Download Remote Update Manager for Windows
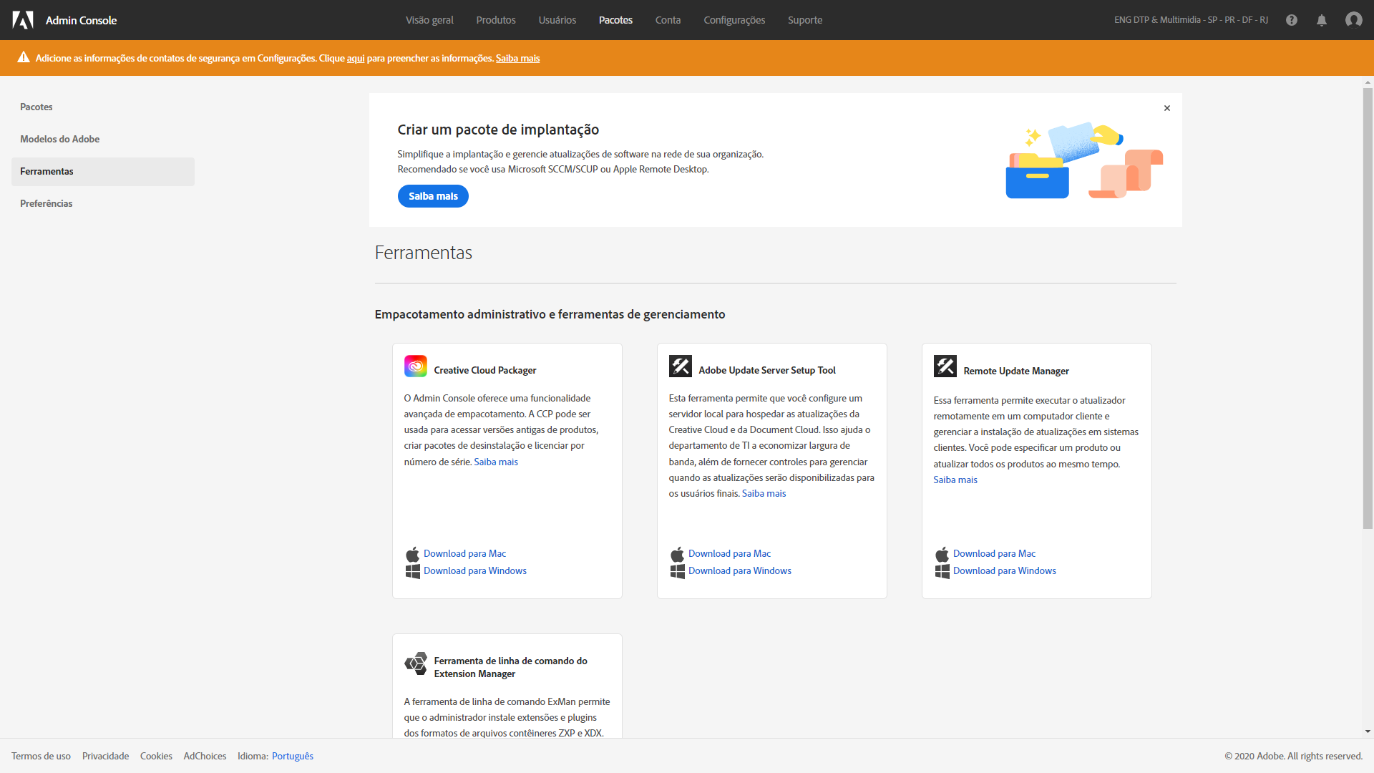Viewport: 1374px width, 773px height. pos(1005,571)
